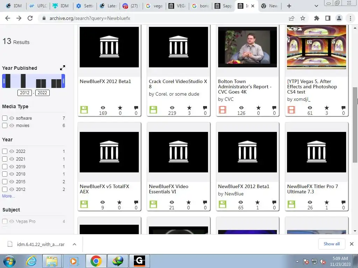Launch Internet Explorer from taskbar
The width and height of the screenshot is (358, 268).
31,261
